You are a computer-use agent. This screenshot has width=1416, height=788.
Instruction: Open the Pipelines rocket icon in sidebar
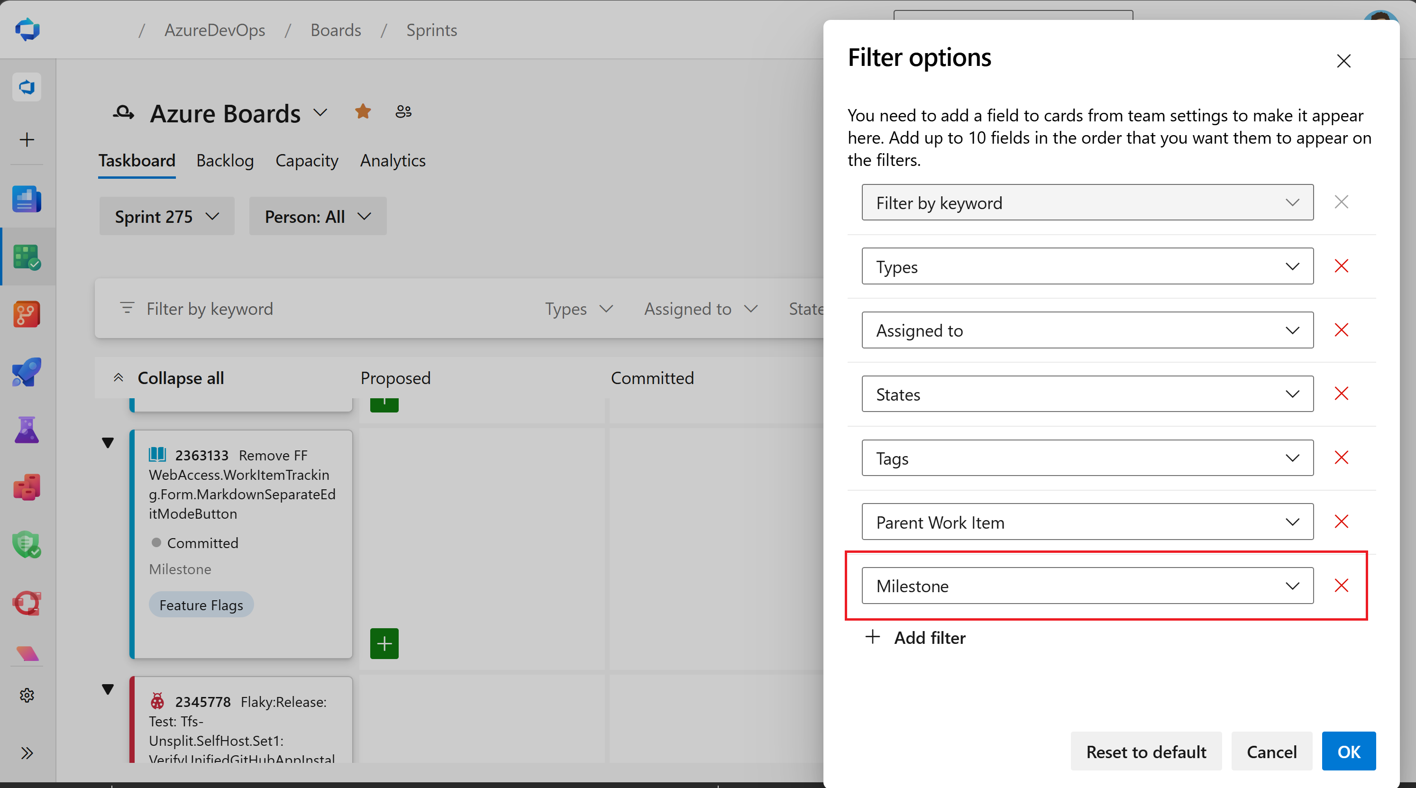[x=27, y=372]
